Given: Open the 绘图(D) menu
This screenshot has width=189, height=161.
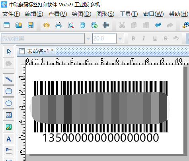Looking at the screenshot, I should (82, 14).
